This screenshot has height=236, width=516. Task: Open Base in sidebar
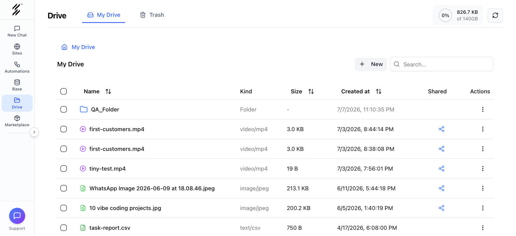pos(17,85)
